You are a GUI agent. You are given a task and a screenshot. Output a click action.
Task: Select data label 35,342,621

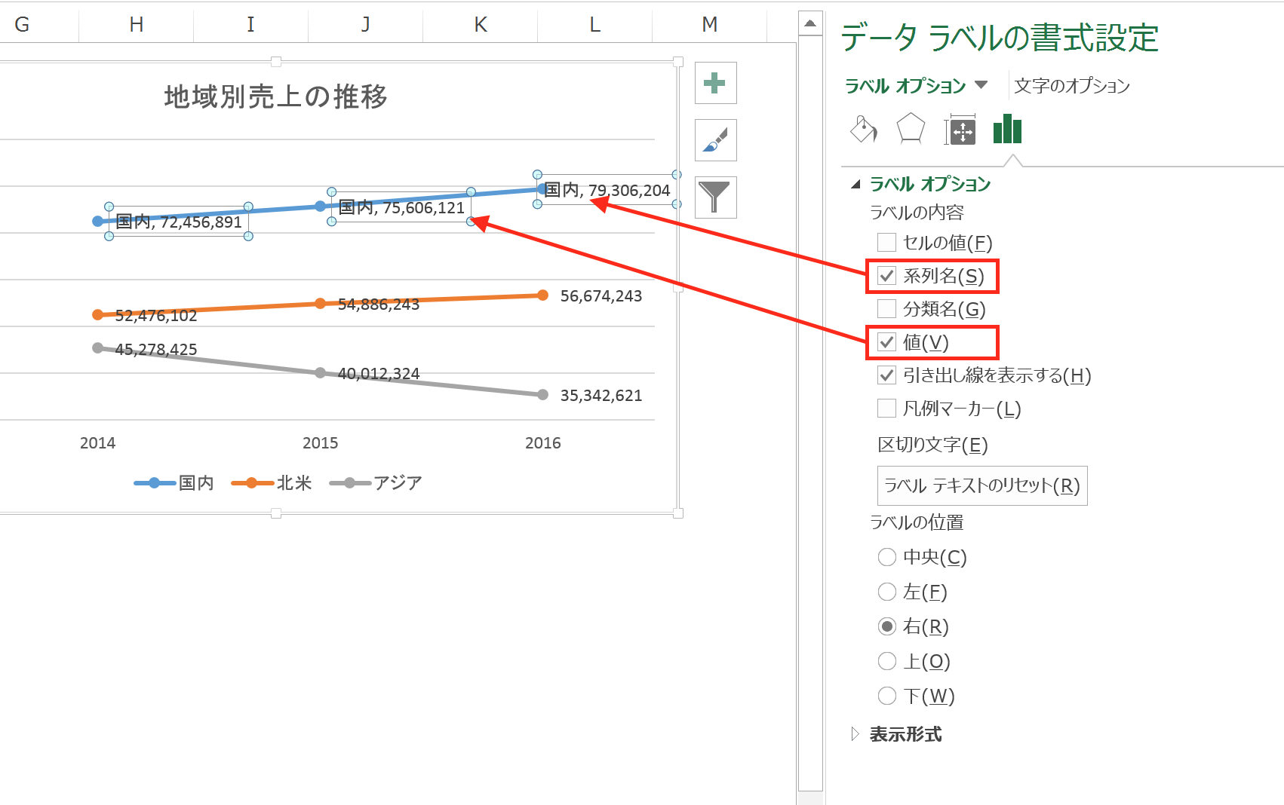coord(601,396)
